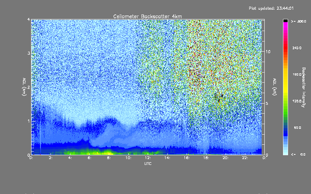Click the "60.0" color bar value
311x194 pixels.
coord(297,128)
